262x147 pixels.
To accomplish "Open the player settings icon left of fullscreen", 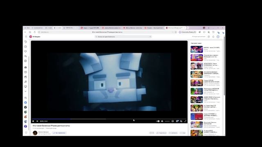I will (177, 121).
